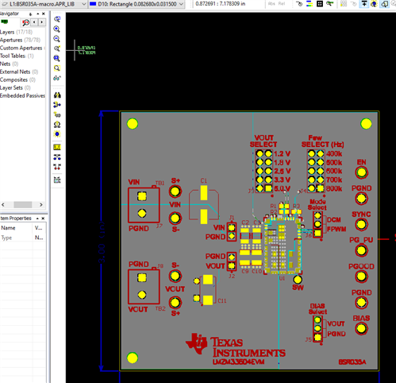Click the Navigator red find magnifier icon
The image size is (396, 383).
(25, 22)
